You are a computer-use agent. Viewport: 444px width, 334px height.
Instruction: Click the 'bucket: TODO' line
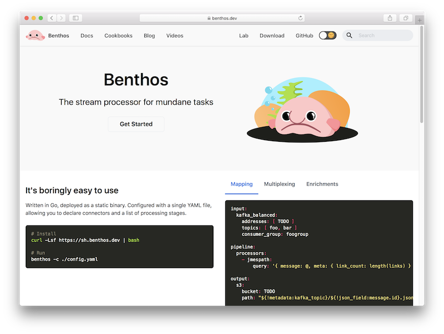pyautogui.click(x=258, y=291)
